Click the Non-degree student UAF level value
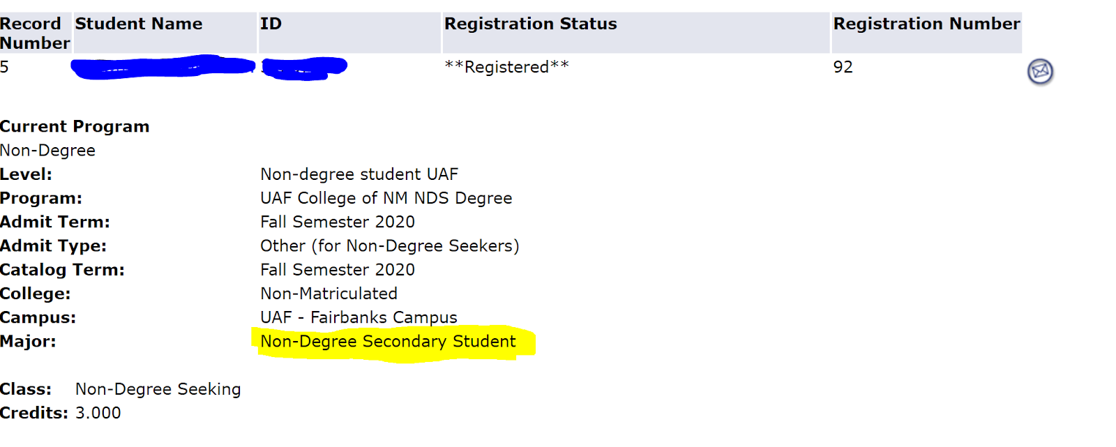1116x447 pixels. tap(359, 174)
